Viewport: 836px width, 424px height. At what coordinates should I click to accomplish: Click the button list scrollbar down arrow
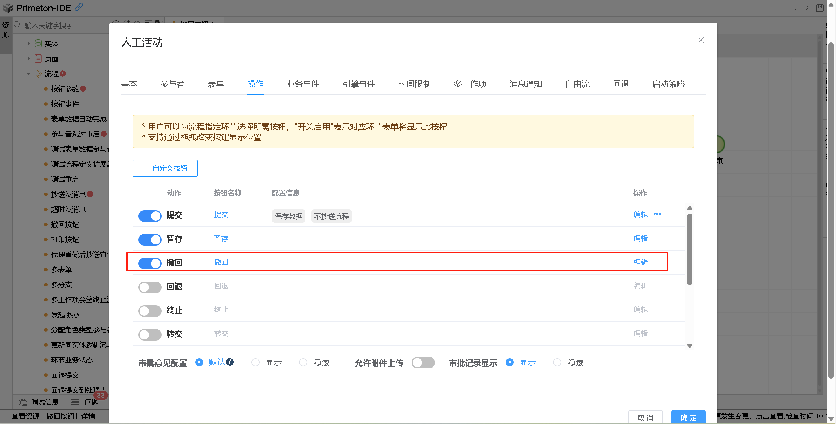[x=690, y=346]
